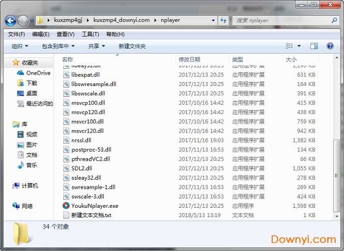The width and height of the screenshot is (344, 251).
Task: Sort by the 类型 column header
Action: click(237, 59)
